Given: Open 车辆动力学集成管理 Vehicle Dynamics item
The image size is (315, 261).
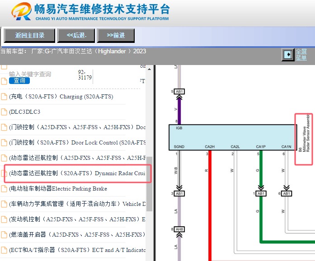Looking at the screenshot, I should (x=77, y=204).
